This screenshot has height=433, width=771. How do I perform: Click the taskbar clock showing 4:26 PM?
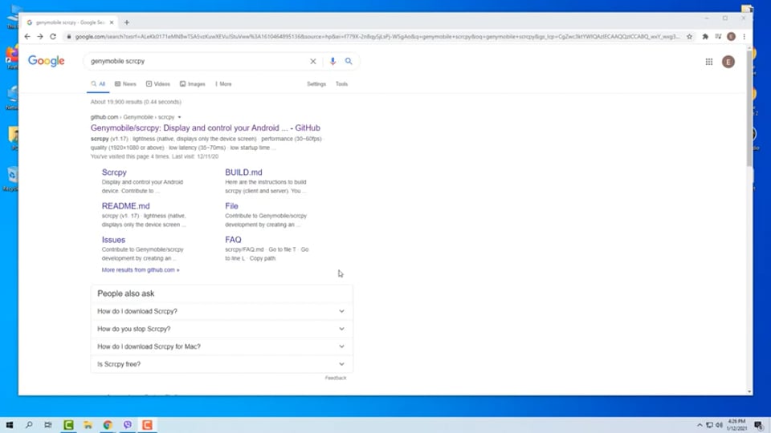[x=736, y=425]
